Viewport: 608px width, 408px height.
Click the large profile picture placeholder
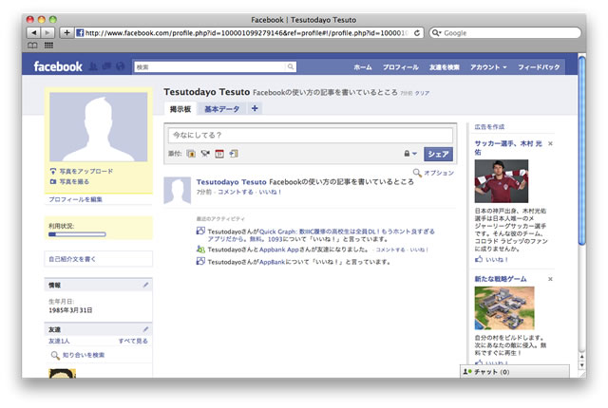(99, 127)
